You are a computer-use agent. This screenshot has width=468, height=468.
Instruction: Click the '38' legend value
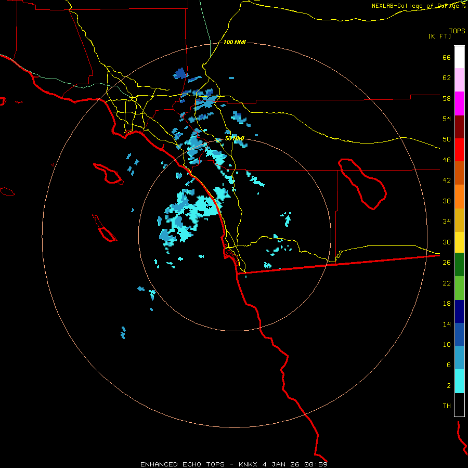tap(447, 201)
